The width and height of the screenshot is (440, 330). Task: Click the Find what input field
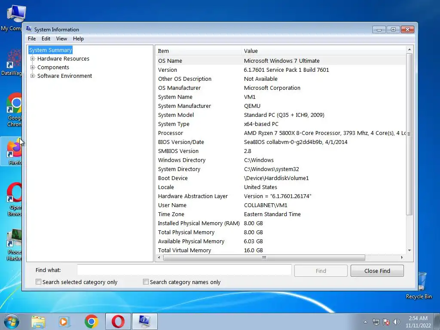coord(184,270)
